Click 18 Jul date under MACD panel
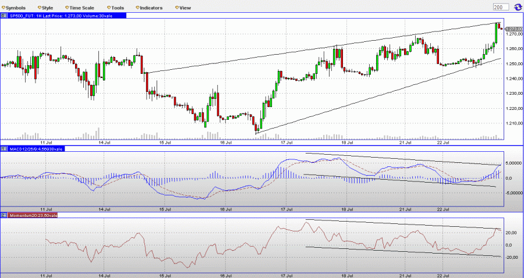This screenshot has height=278, width=524. click(x=347, y=209)
